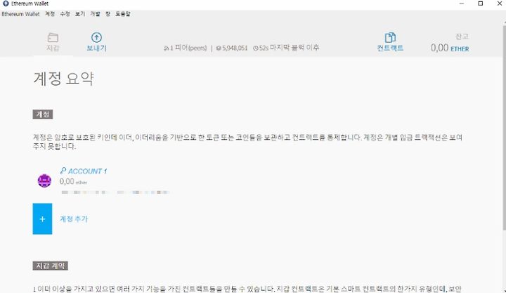
Task: Click the blue plus add account button
Action: 42,219
